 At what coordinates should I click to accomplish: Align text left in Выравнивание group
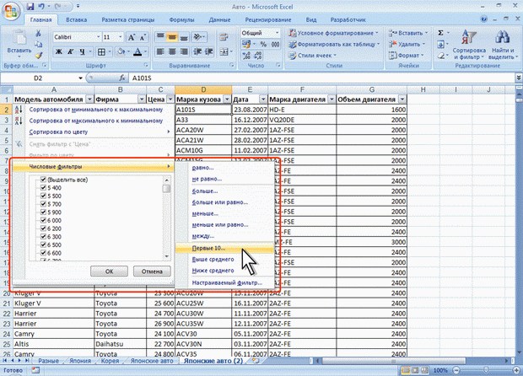pos(160,51)
